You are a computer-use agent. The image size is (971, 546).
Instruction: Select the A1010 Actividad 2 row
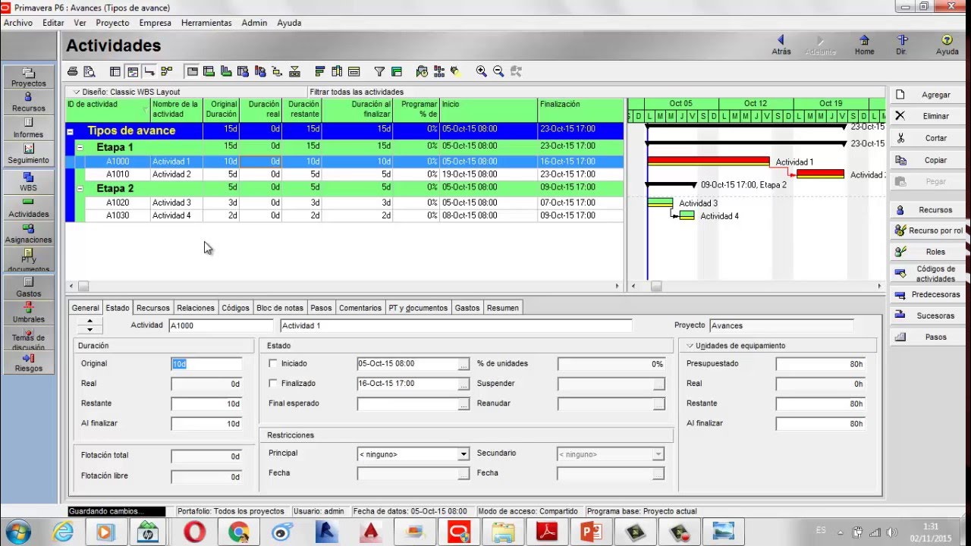point(345,174)
